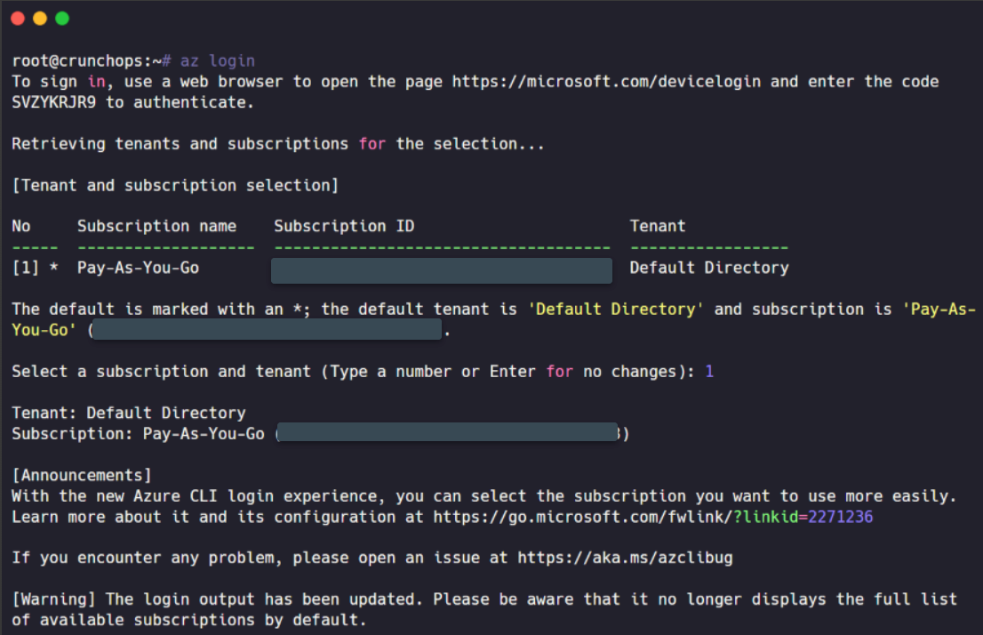
Task: Click the '[Warning]' label text
Action: point(54,599)
